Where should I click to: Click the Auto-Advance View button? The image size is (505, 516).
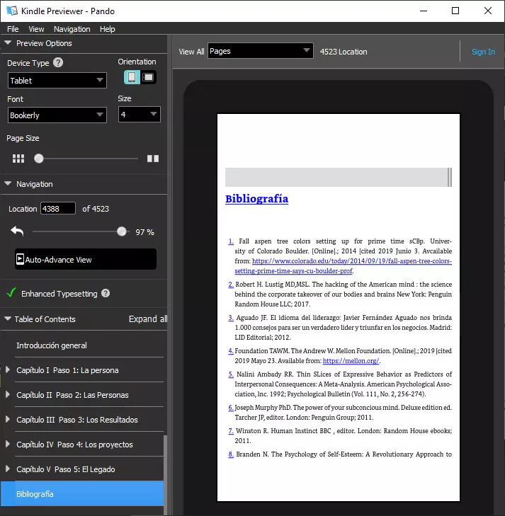click(x=86, y=259)
